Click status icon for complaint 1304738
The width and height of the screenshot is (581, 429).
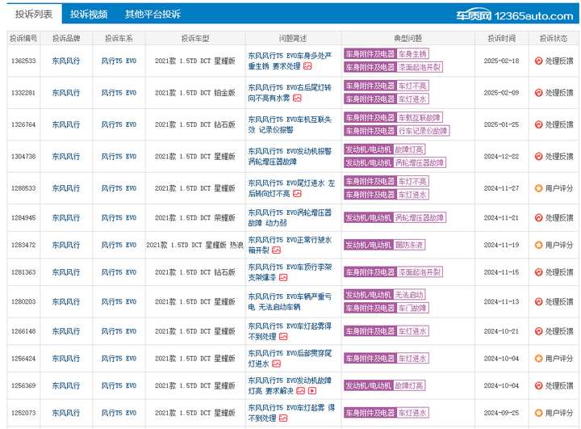coord(539,156)
